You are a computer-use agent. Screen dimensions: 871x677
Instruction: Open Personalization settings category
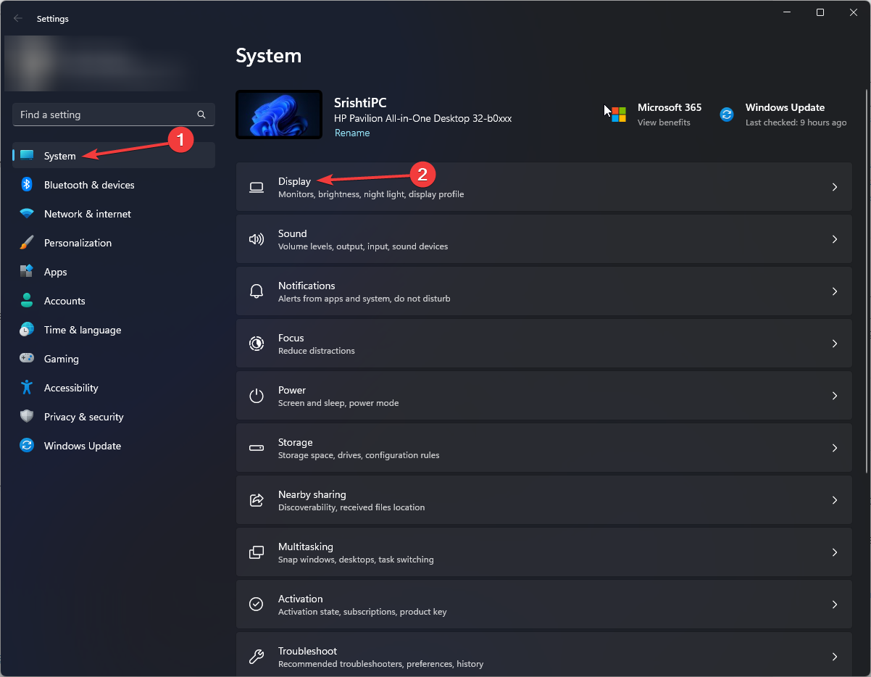click(114, 243)
